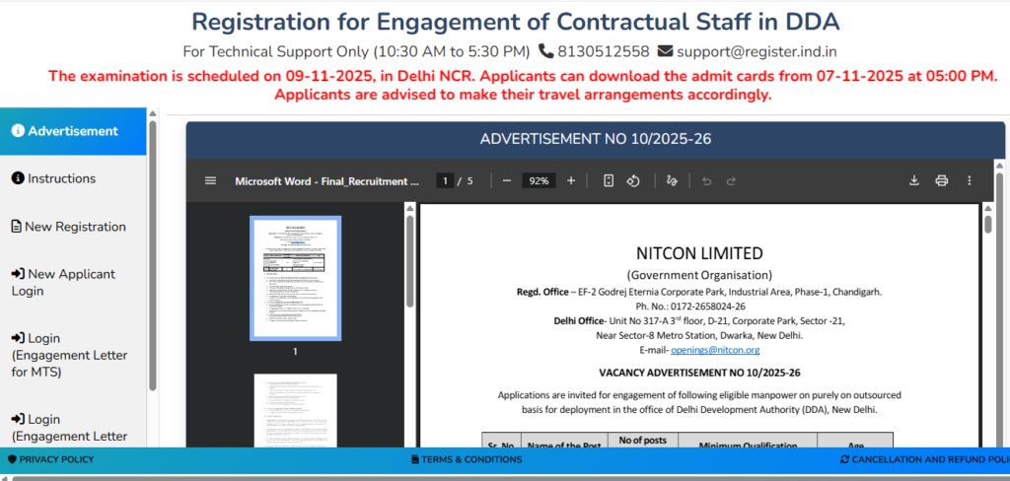The image size is (1010, 481).
Task: Select the Draw annotation tool
Action: (672, 181)
